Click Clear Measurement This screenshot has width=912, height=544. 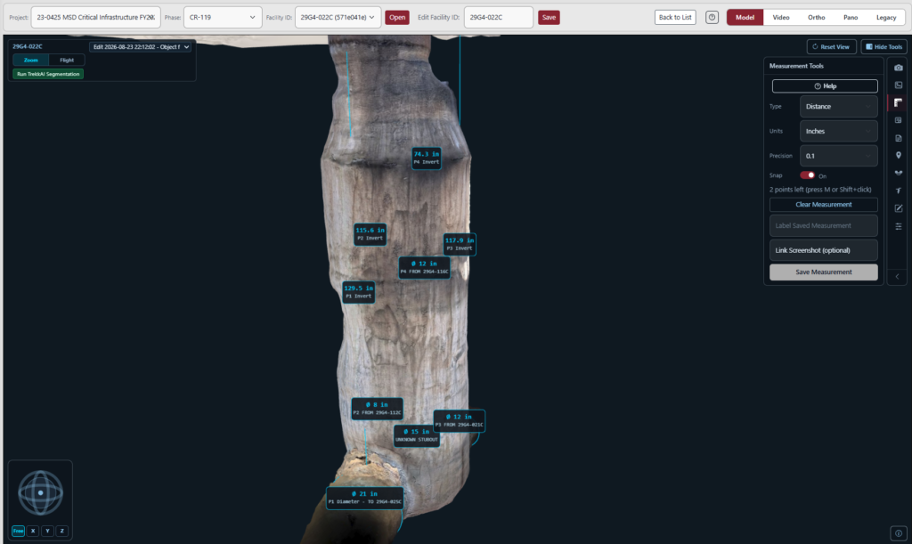pyautogui.click(x=823, y=205)
